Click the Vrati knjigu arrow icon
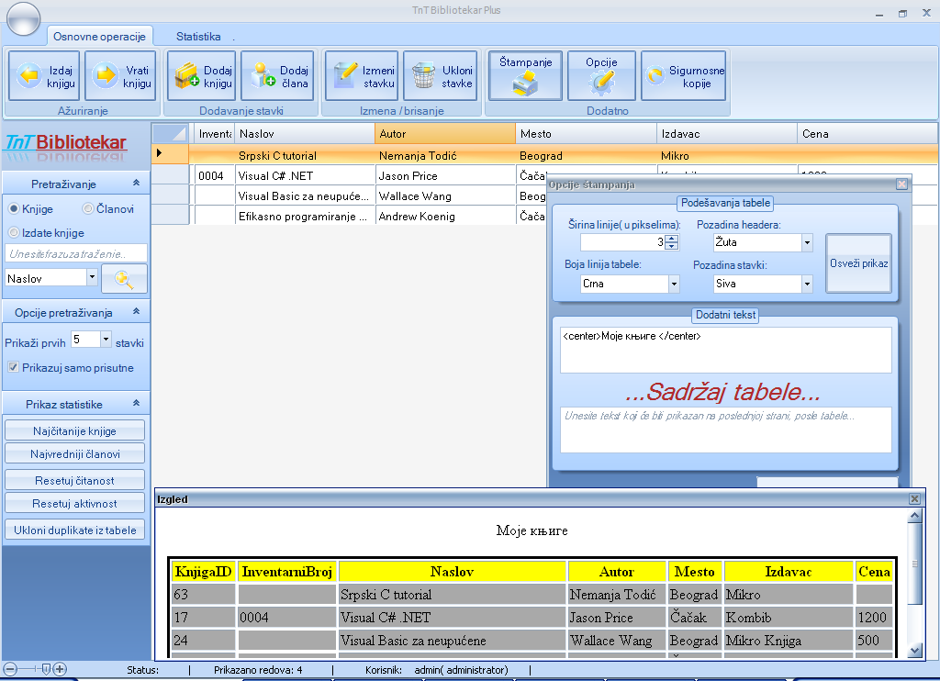This screenshot has height=681, width=940. pyautogui.click(x=106, y=76)
